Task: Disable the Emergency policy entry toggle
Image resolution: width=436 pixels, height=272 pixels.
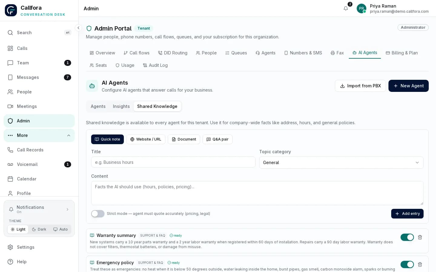Action: [407, 264]
